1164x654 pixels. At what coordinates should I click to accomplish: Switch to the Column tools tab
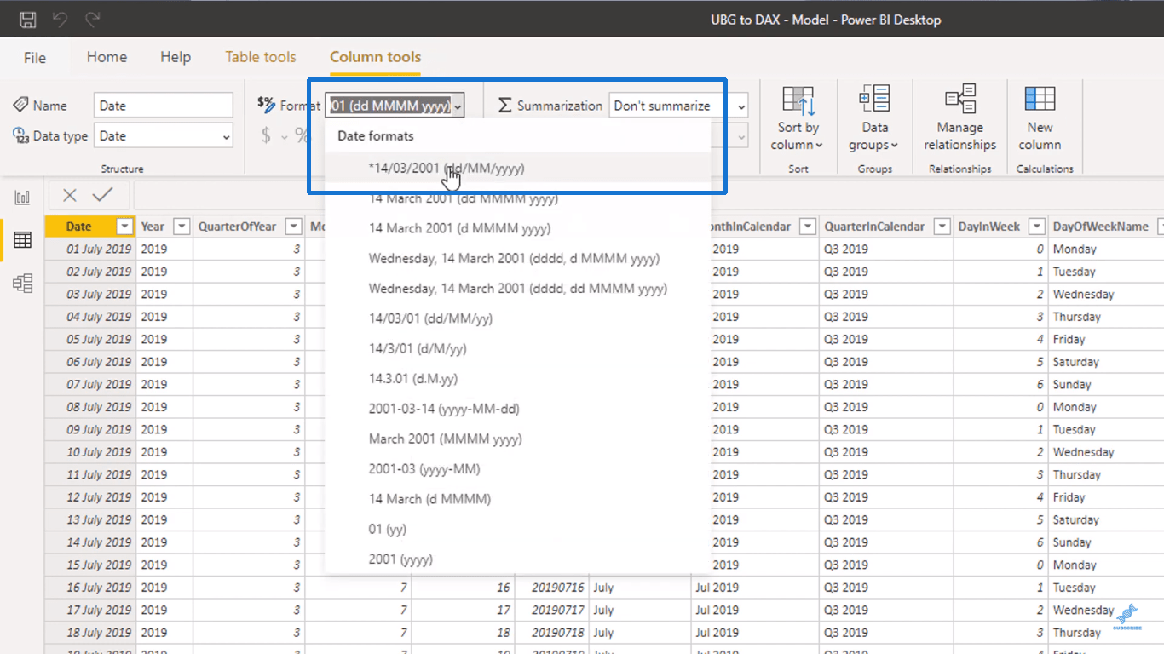tap(376, 57)
